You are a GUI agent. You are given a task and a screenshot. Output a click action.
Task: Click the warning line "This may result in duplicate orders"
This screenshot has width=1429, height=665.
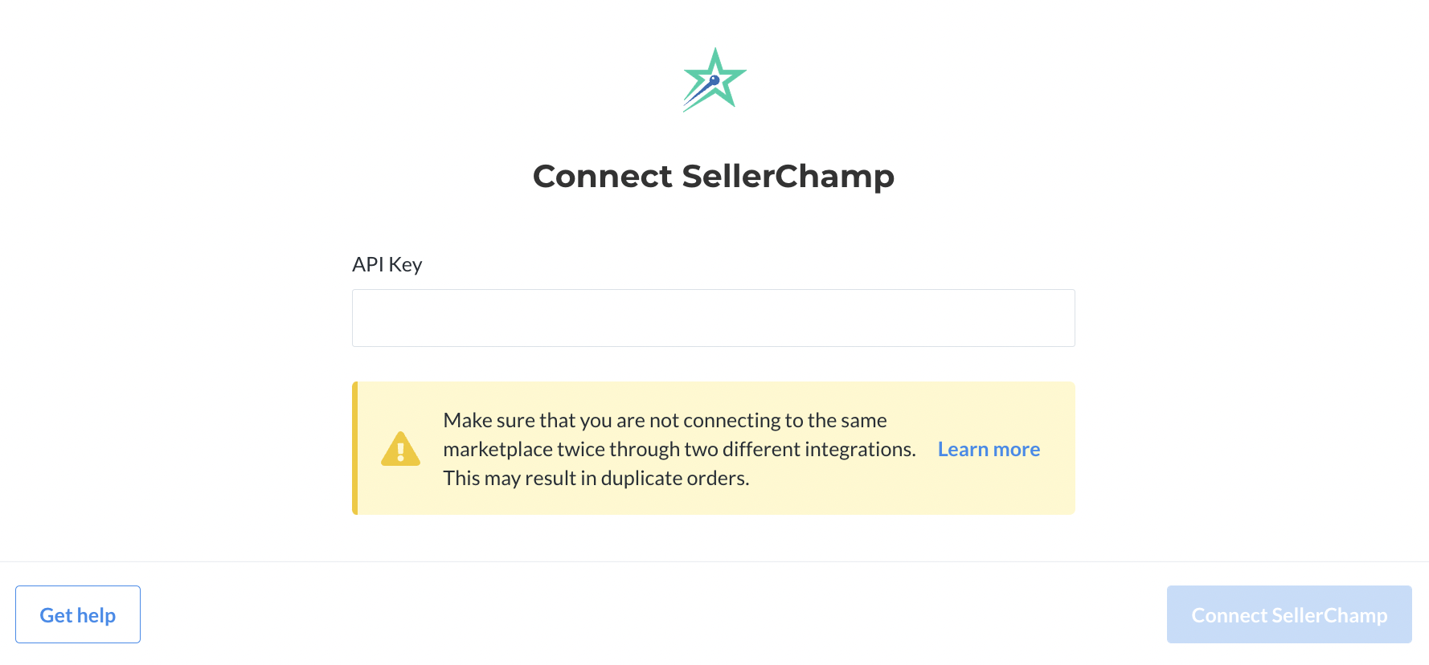pyautogui.click(x=596, y=478)
